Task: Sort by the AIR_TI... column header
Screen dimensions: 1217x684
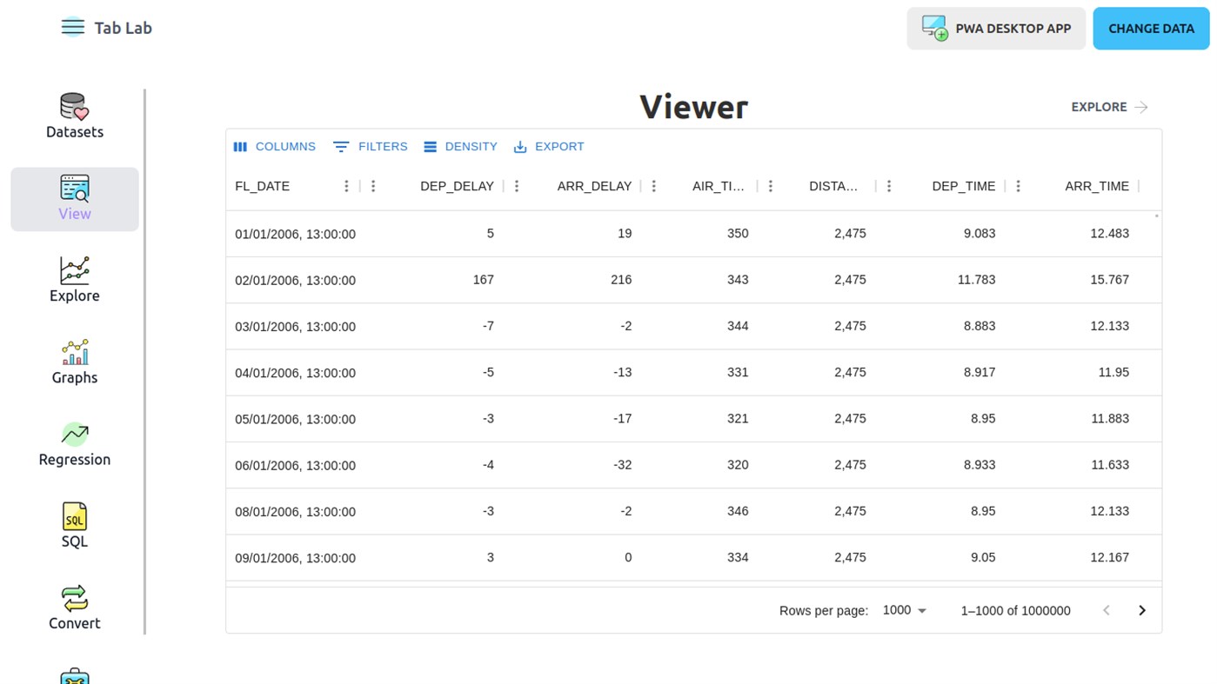Action: [x=719, y=186]
